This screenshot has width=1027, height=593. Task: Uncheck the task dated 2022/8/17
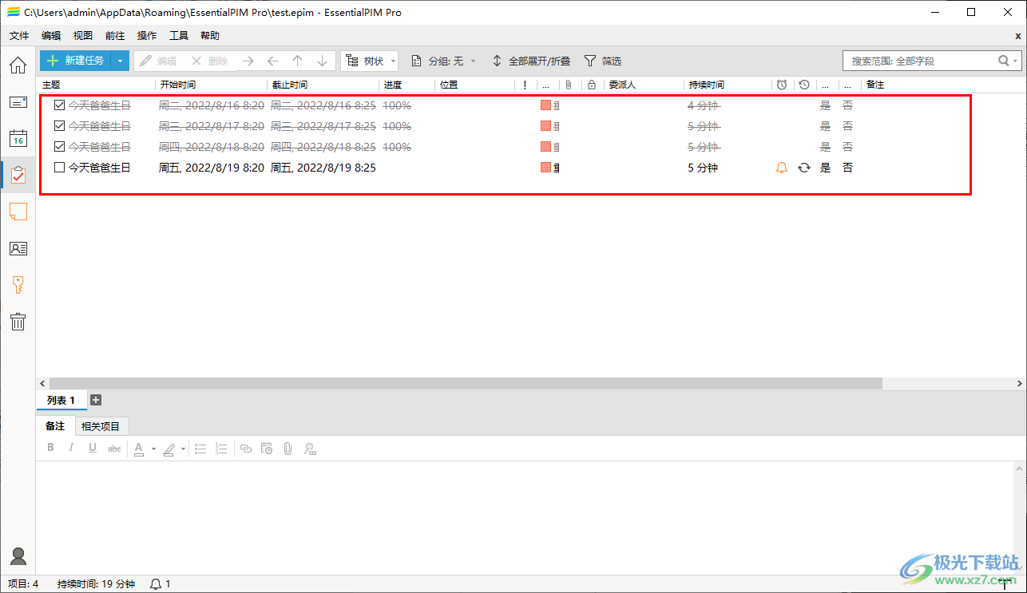click(x=59, y=125)
